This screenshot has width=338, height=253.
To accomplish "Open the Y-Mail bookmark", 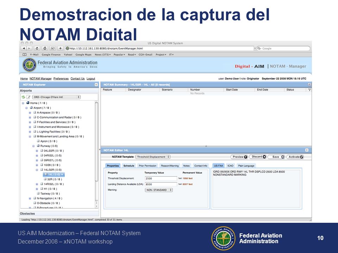I will point(34,55).
